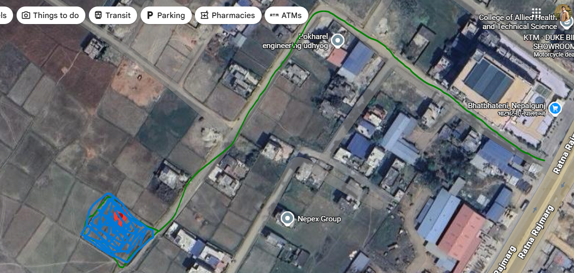Select the Nepex Group location pin
The width and height of the screenshot is (574, 273).
pyautogui.click(x=287, y=219)
